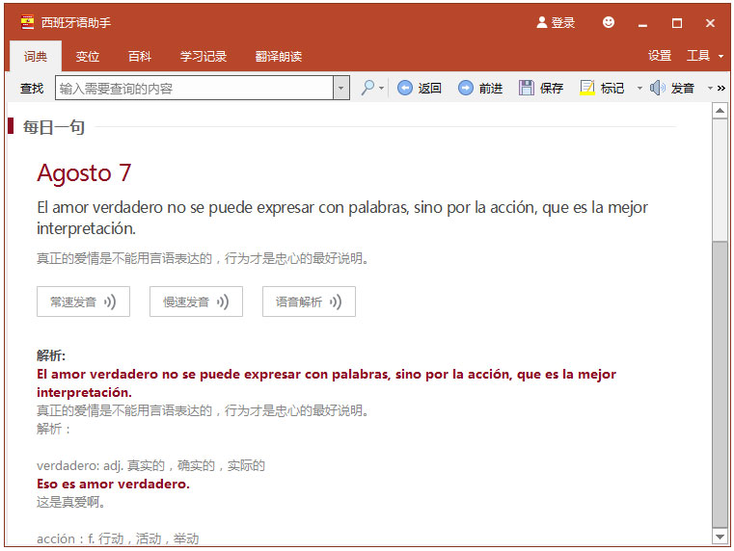Viewport: 734px width, 551px height.
Task: Switch to the 变位 tab
Action: 88,57
